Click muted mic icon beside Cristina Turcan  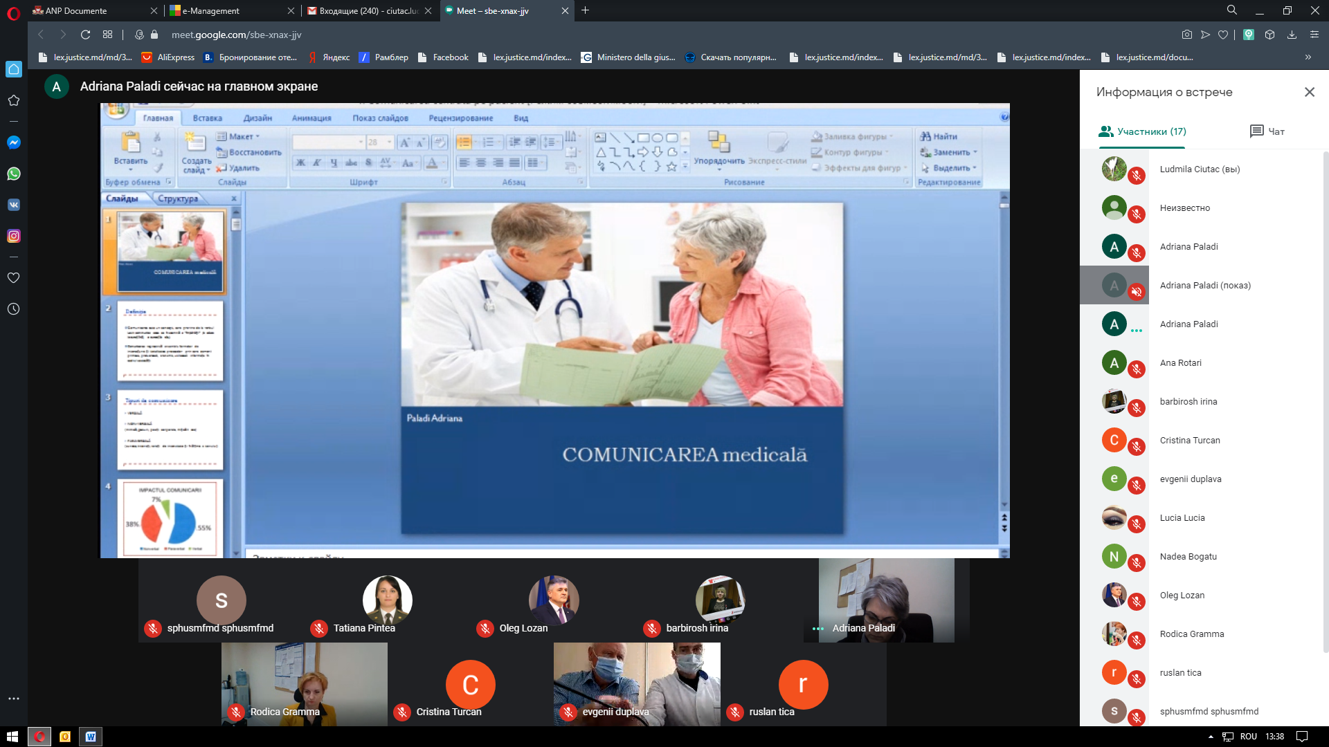point(1137,447)
